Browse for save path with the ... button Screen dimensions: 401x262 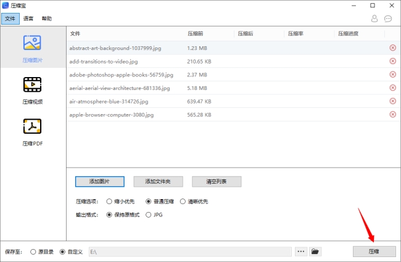[301, 252]
